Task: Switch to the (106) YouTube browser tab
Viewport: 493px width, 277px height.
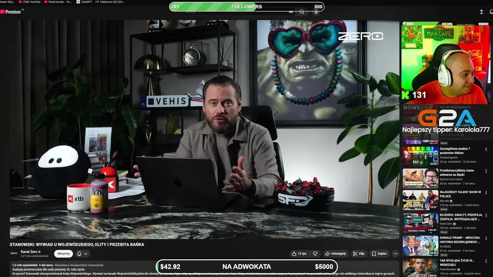Action: tap(30, 2)
